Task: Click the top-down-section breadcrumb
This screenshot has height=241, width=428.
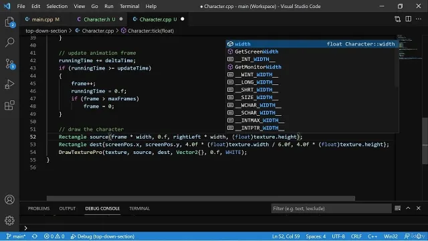Action: [46, 31]
